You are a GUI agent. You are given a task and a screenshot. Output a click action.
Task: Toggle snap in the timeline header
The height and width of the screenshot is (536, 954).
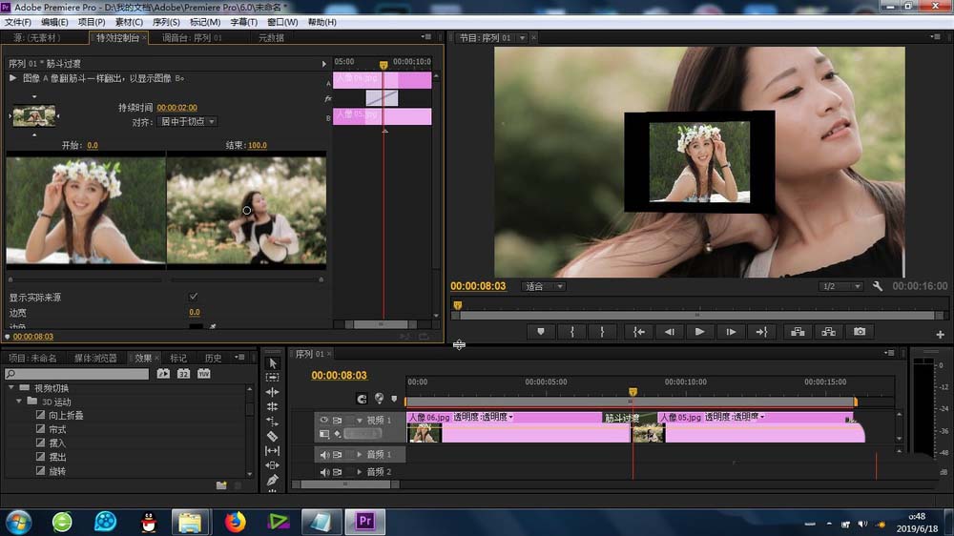362,399
